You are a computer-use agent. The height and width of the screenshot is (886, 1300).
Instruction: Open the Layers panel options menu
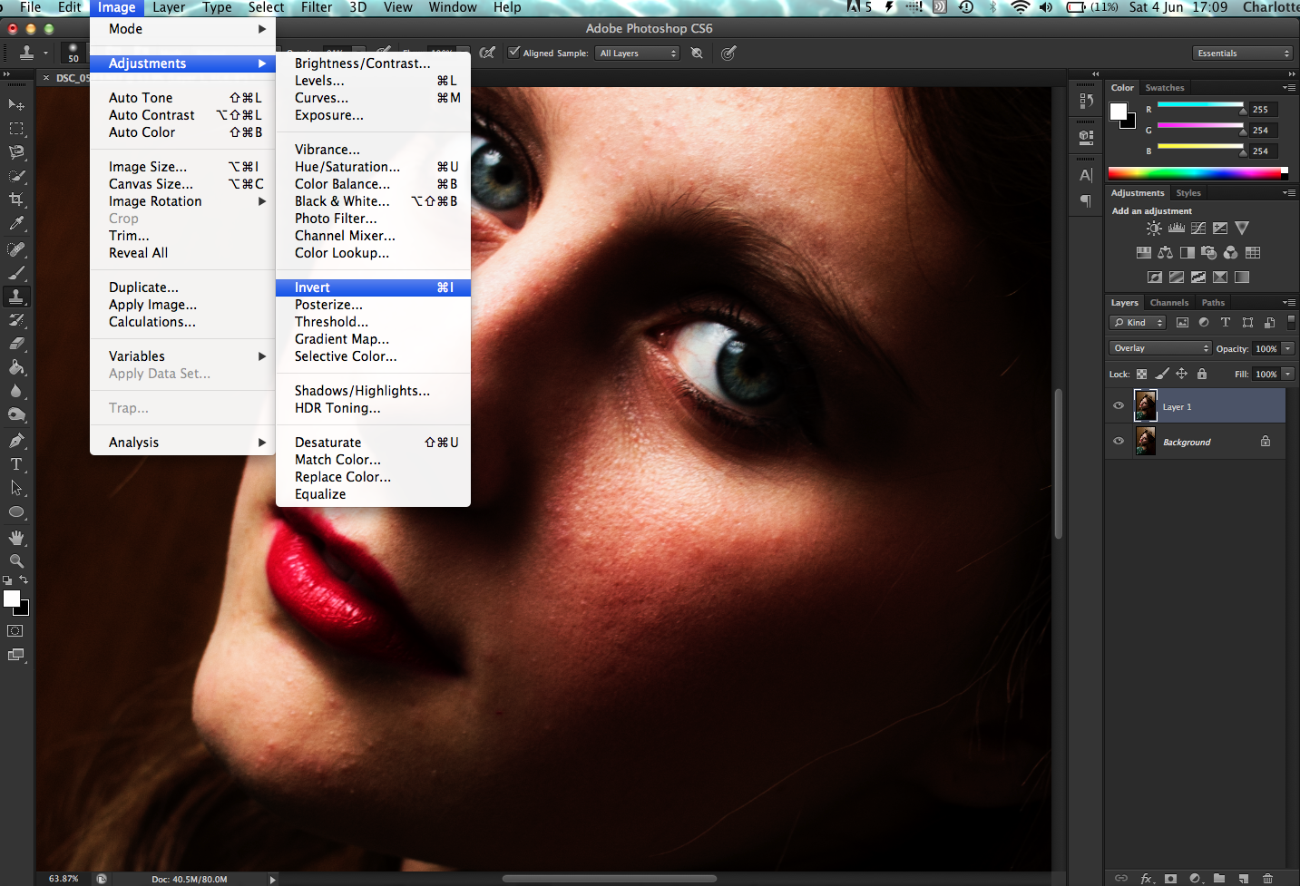1289,303
